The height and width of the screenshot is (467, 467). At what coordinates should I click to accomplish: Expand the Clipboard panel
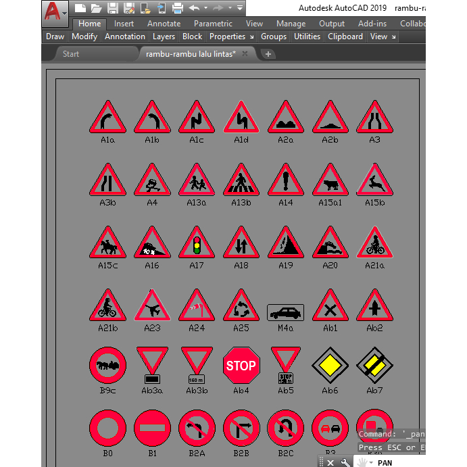[x=345, y=36]
